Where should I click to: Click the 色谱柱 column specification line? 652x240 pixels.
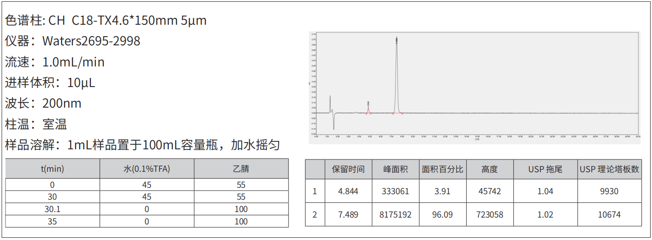point(106,21)
